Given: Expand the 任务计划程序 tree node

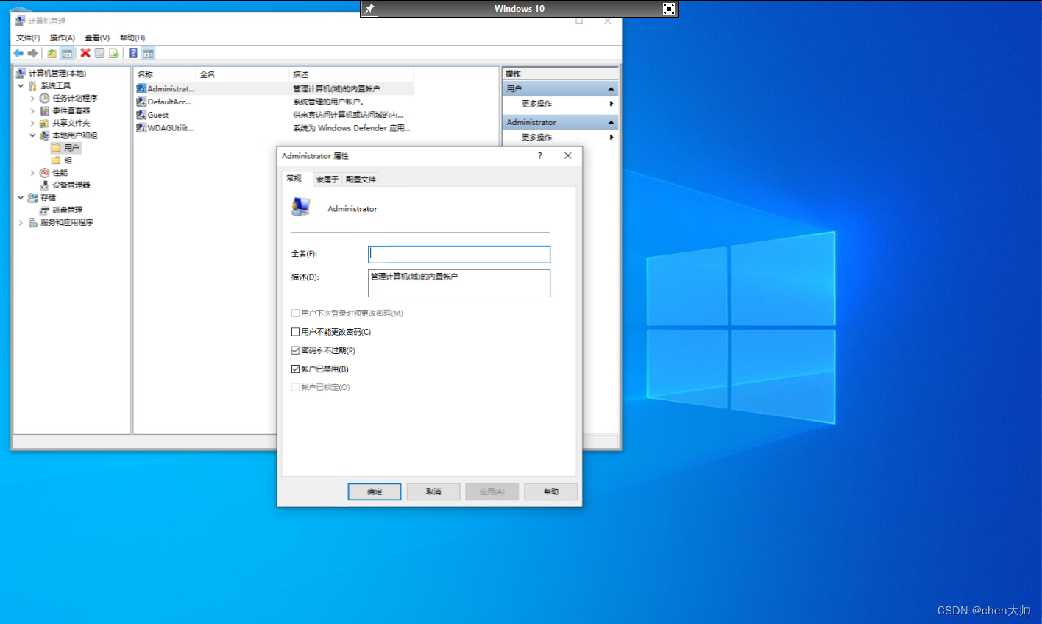Looking at the screenshot, I should [32, 98].
